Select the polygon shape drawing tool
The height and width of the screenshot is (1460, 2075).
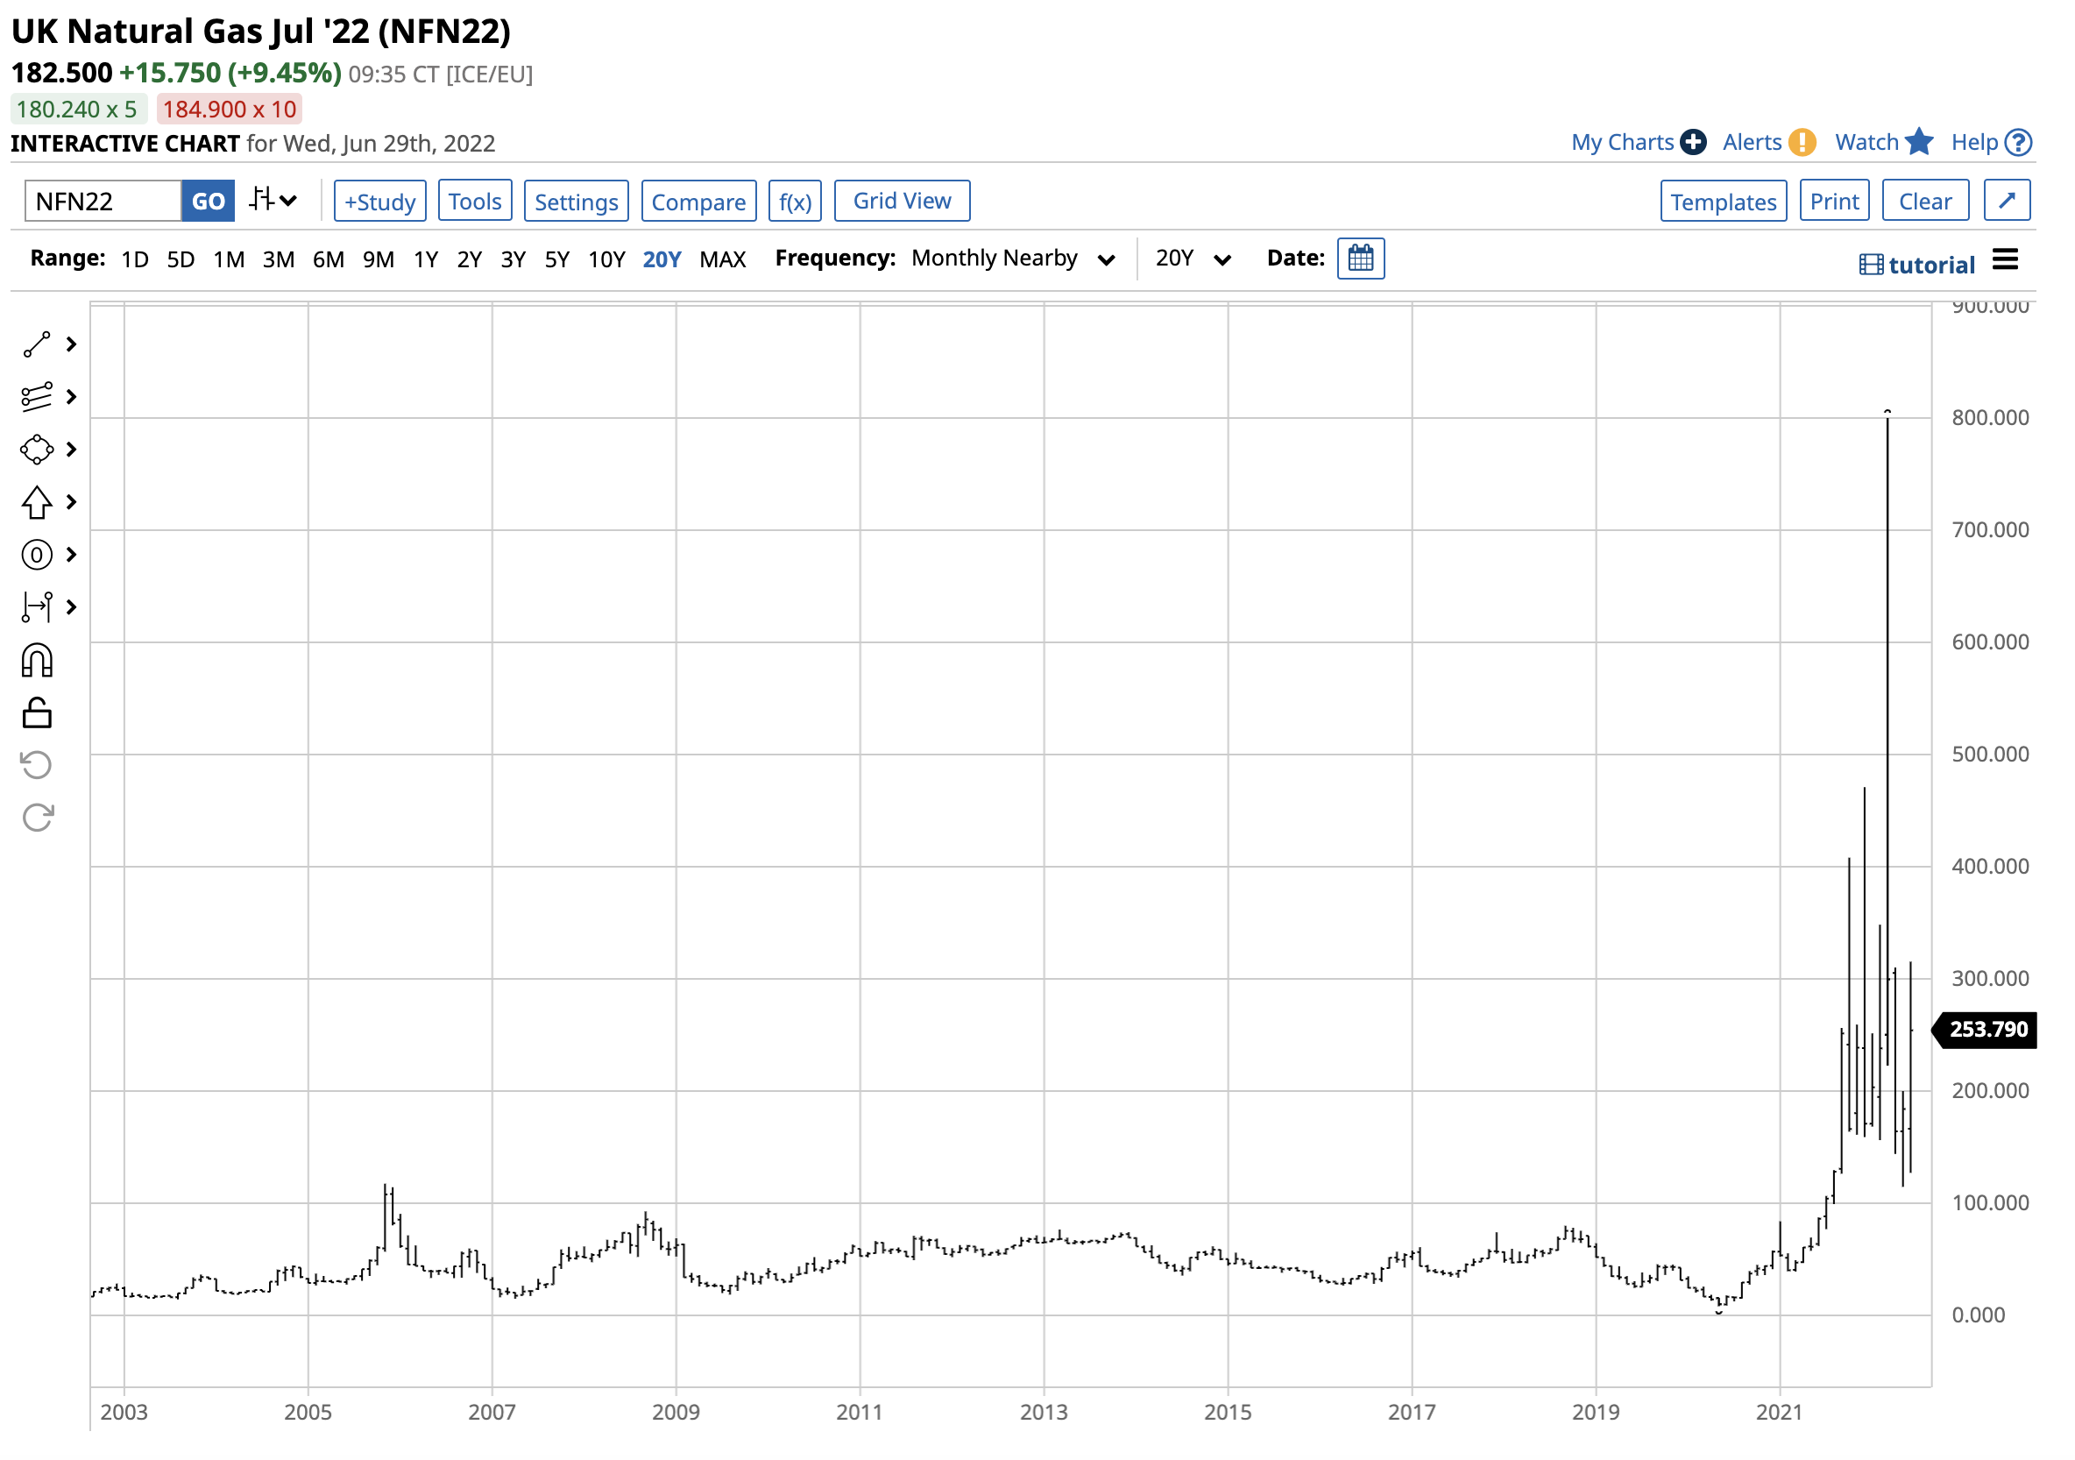pos(37,450)
